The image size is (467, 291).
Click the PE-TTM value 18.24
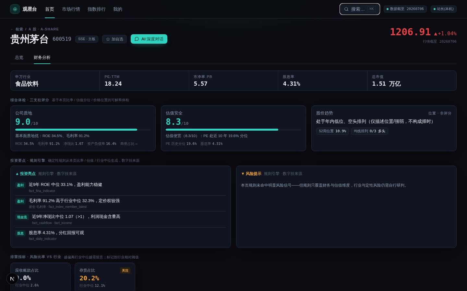click(113, 84)
